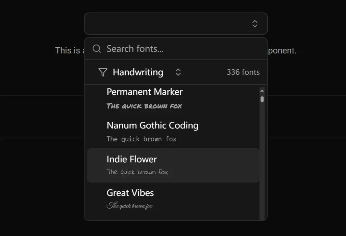Click the search magnifier icon
The height and width of the screenshot is (236, 346).
coord(97,49)
